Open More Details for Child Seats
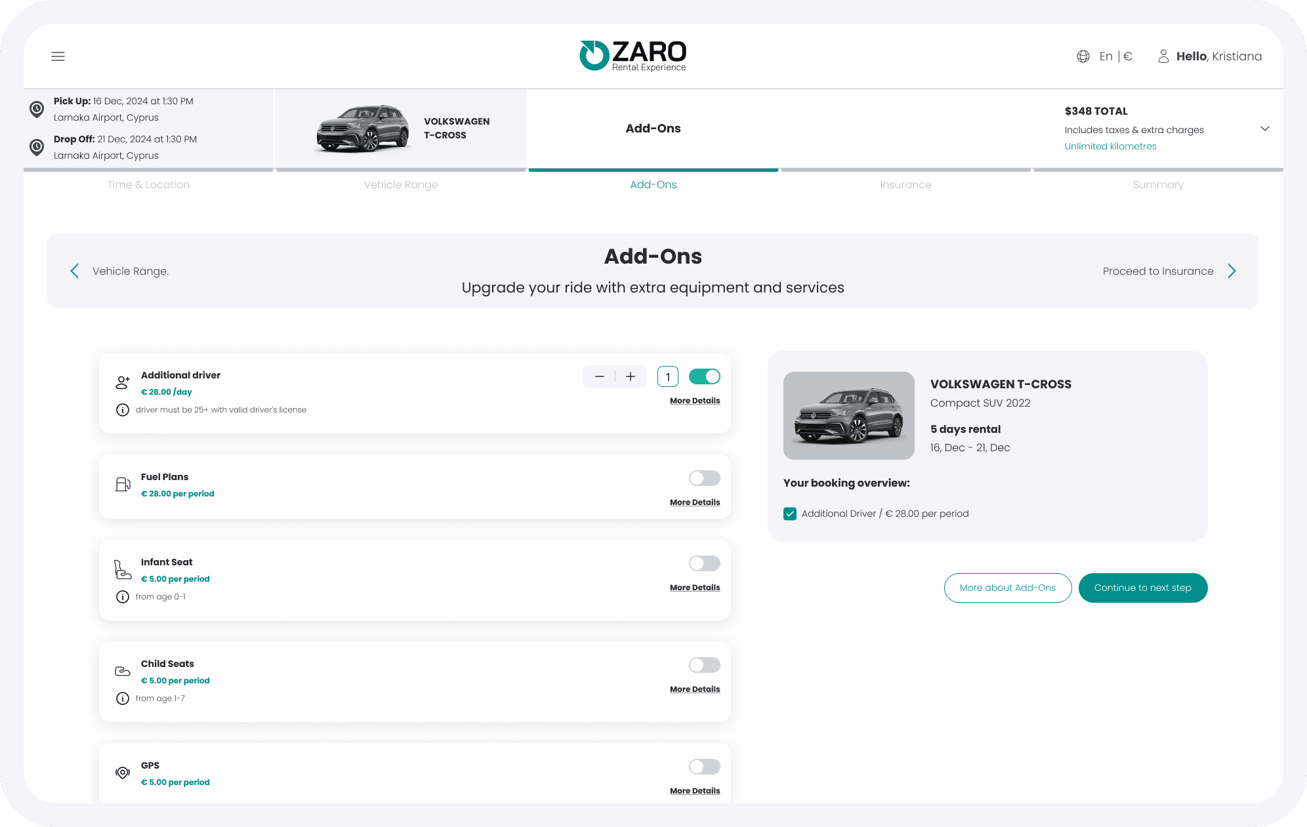Screen dimensions: 1307x827 pos(695,689)
